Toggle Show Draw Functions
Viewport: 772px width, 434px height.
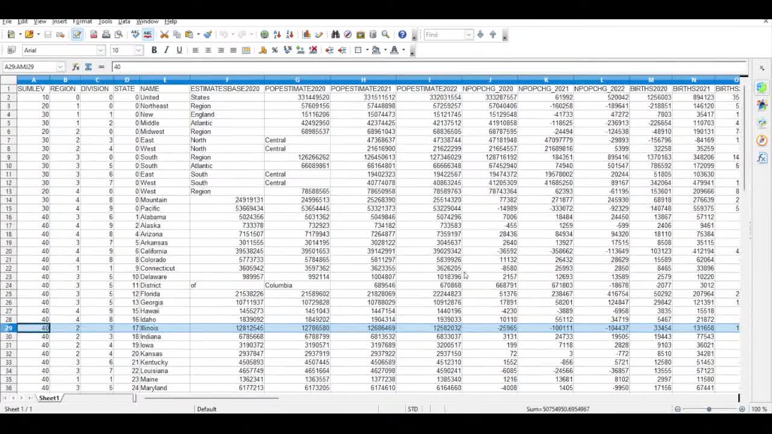point(319,34)
